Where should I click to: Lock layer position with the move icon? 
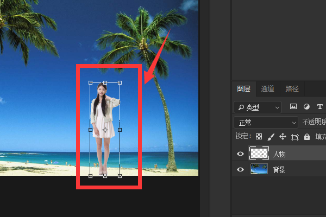(x=283, y=137)
